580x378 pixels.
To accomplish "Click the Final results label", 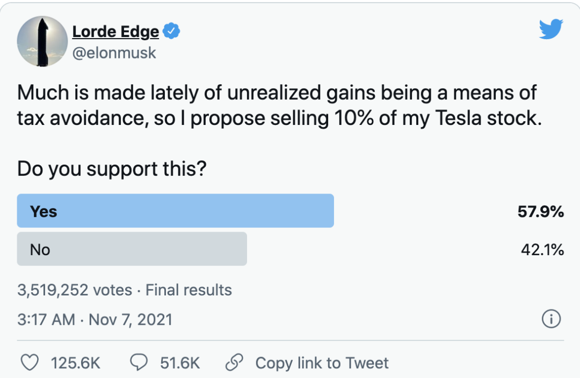I will click(189, 290).
